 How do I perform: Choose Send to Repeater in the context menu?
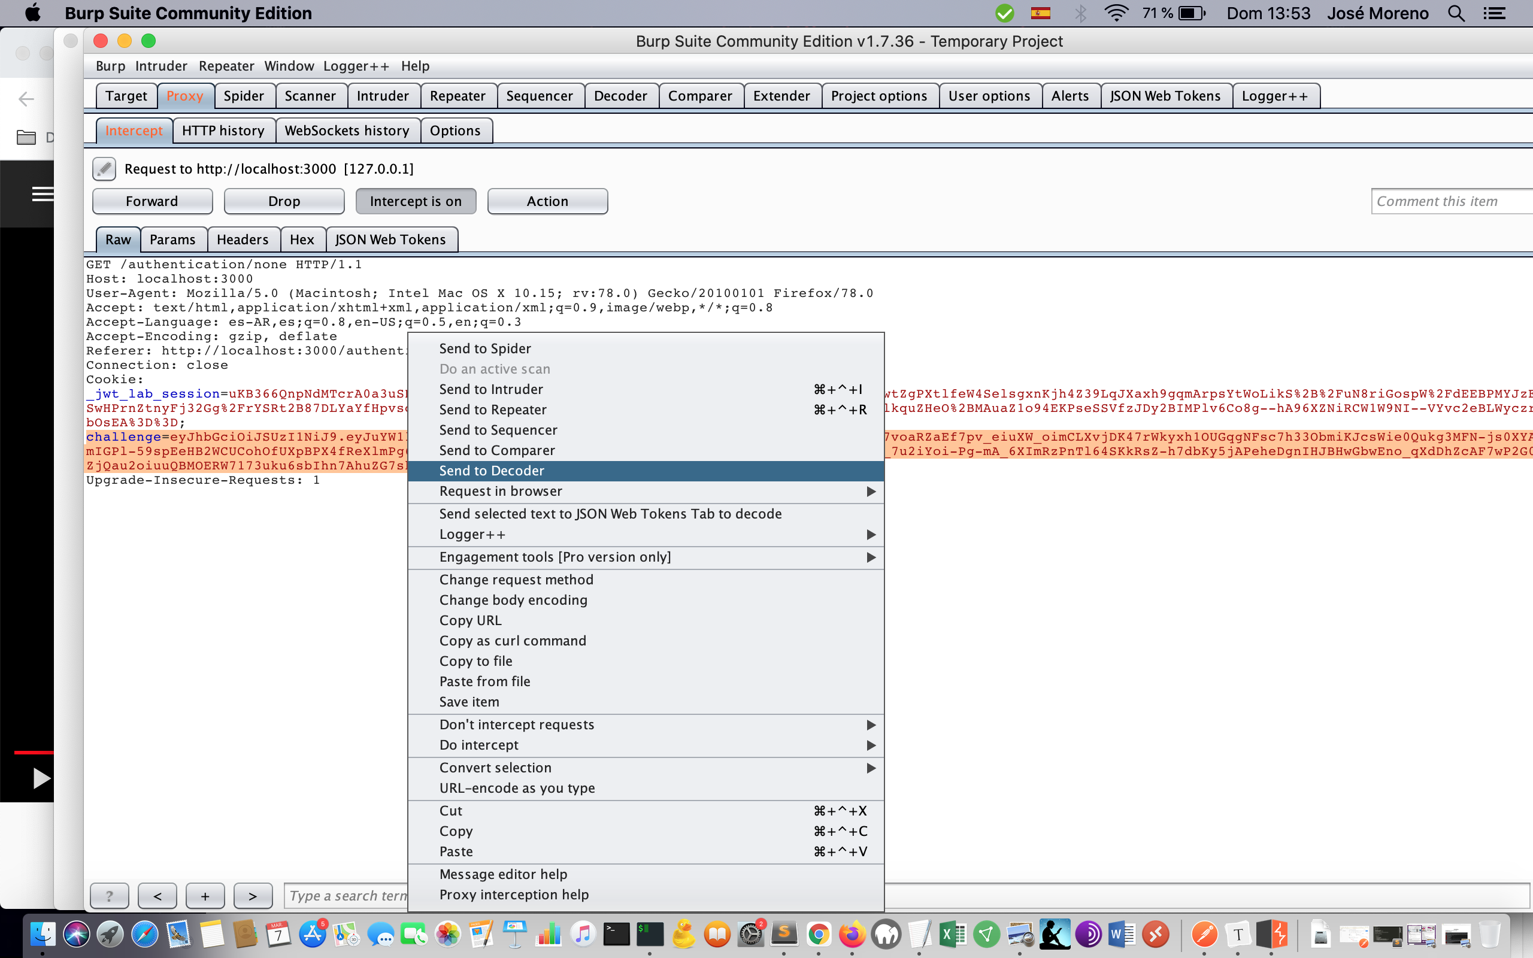646,410
